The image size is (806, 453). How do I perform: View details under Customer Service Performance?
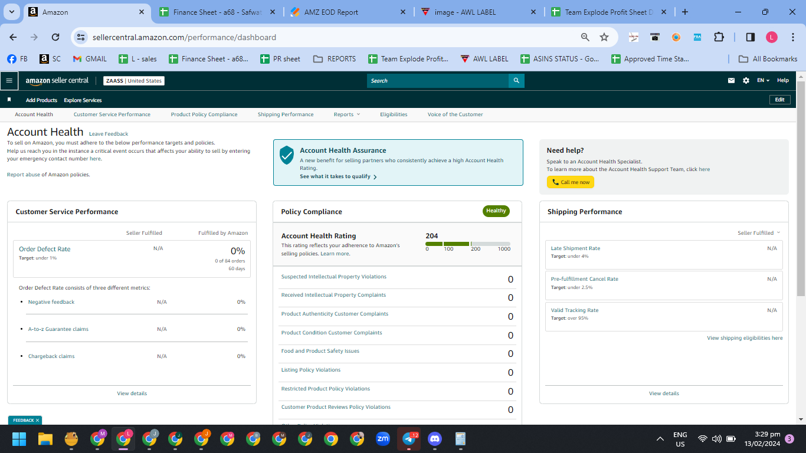pyautogui.click(x=132, y=393)
